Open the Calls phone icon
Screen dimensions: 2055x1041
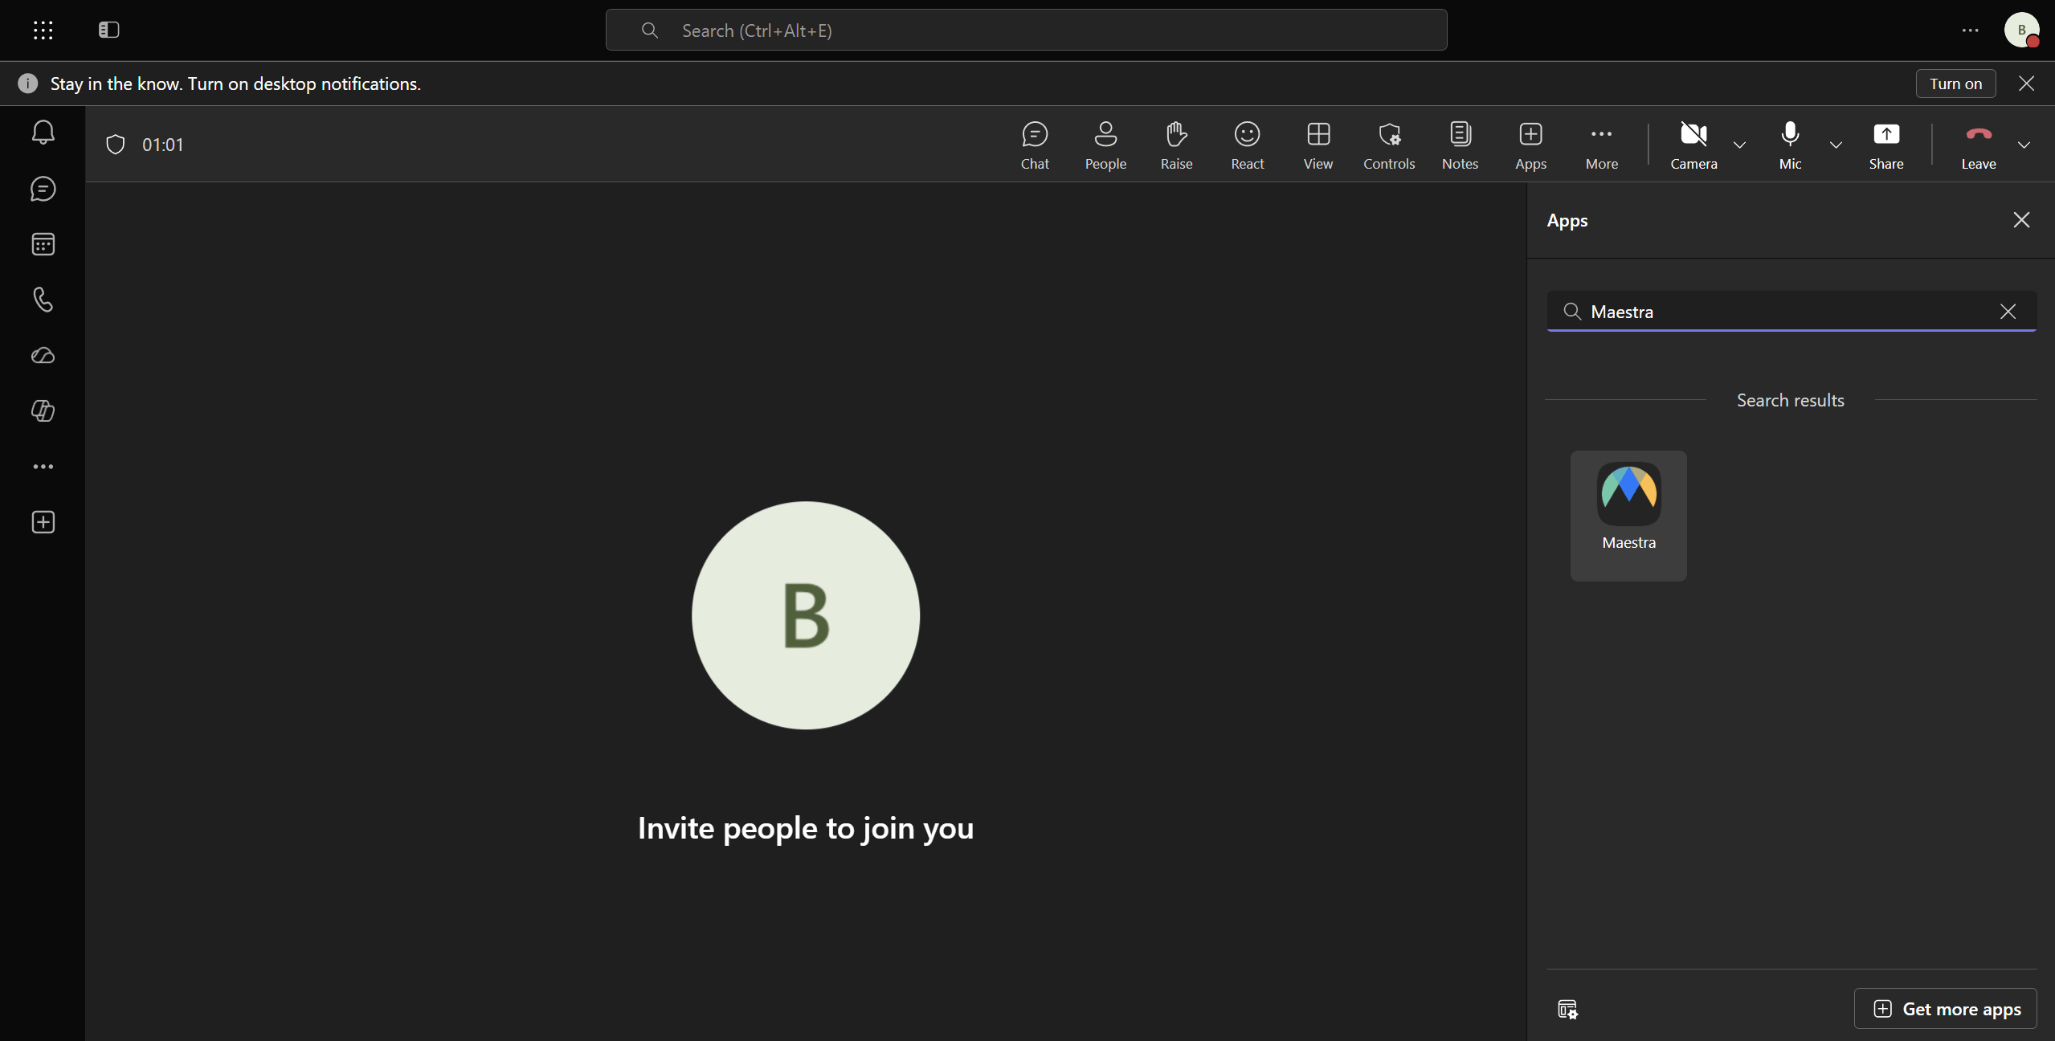pyautogui.click(x=43, y=300)
